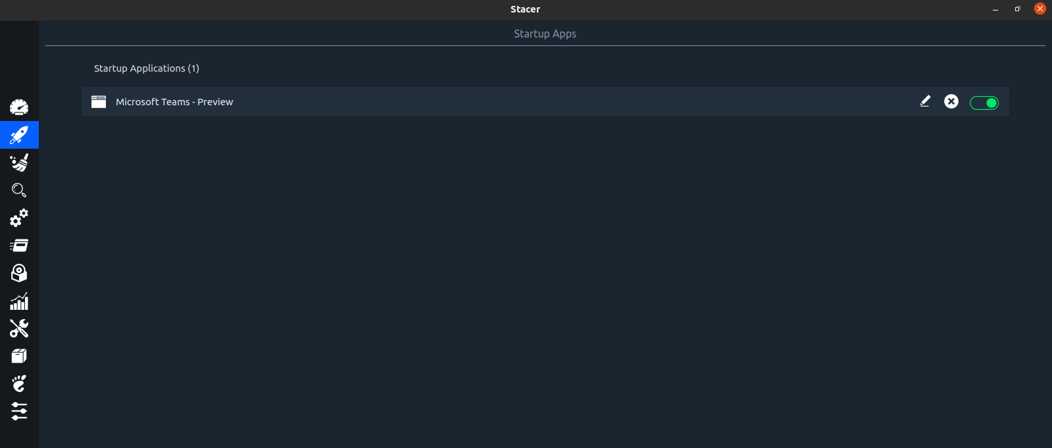The height and width of the screenshot is (448, 1052).
Task: Delete the Microsoft Teams startup entry
Action: pyautogui.click(x=951, y=101)
